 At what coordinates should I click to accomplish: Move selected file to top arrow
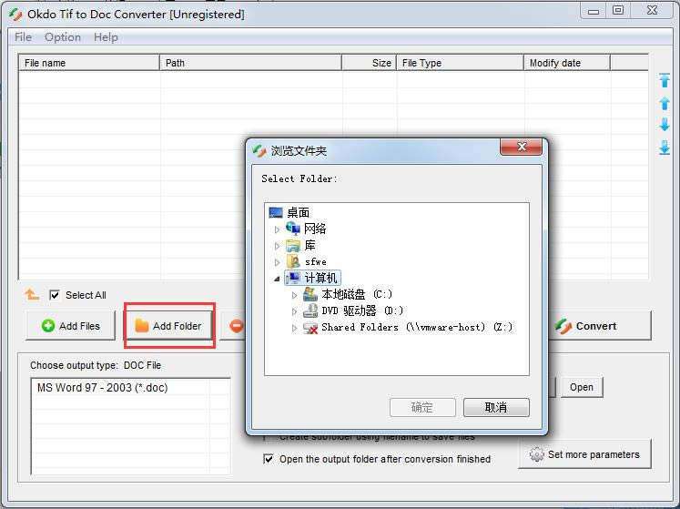click(x=665, y=80)
